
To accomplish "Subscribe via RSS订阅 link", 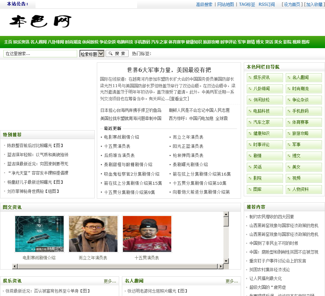I will tap(266, 4).
